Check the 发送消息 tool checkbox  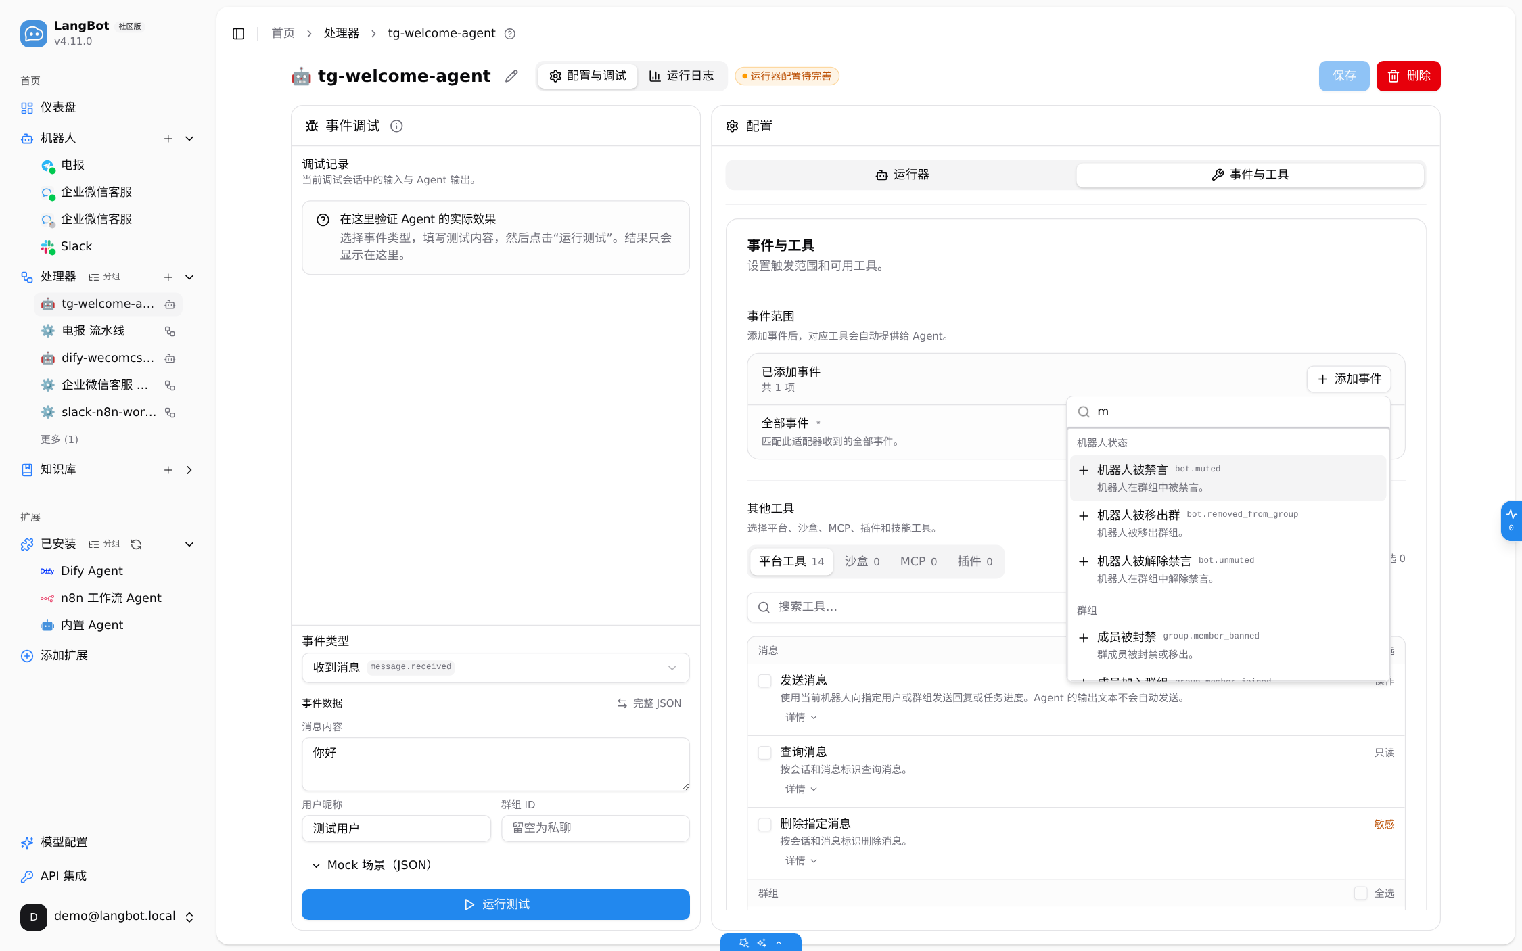(765, 681)
